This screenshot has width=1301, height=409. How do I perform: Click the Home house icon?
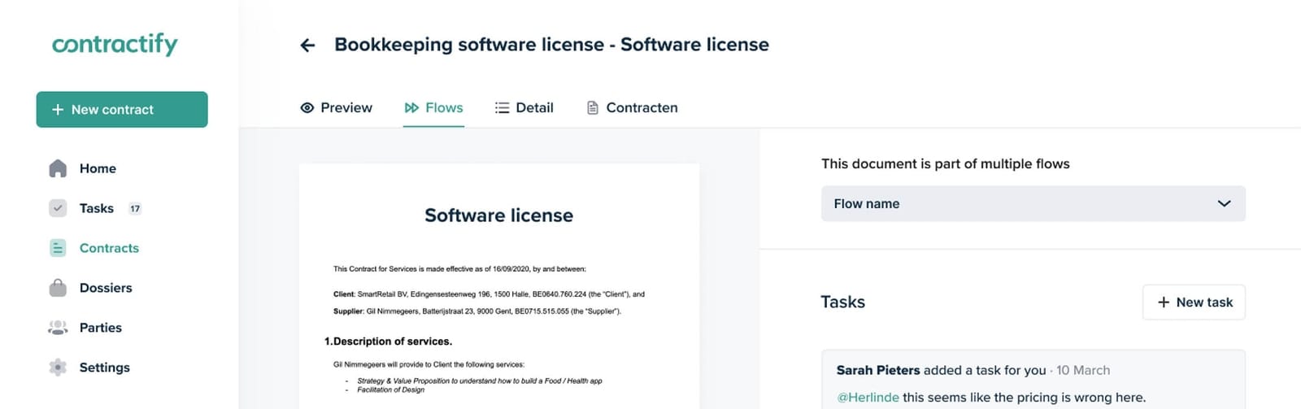58,168
